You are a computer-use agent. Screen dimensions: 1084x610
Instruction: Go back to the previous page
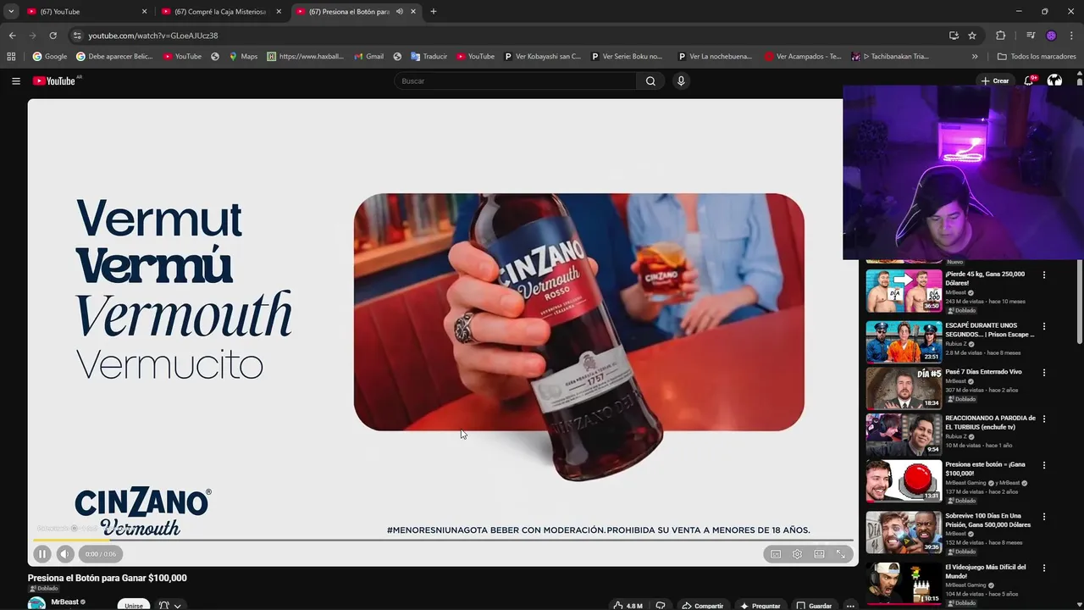(12, 36)
